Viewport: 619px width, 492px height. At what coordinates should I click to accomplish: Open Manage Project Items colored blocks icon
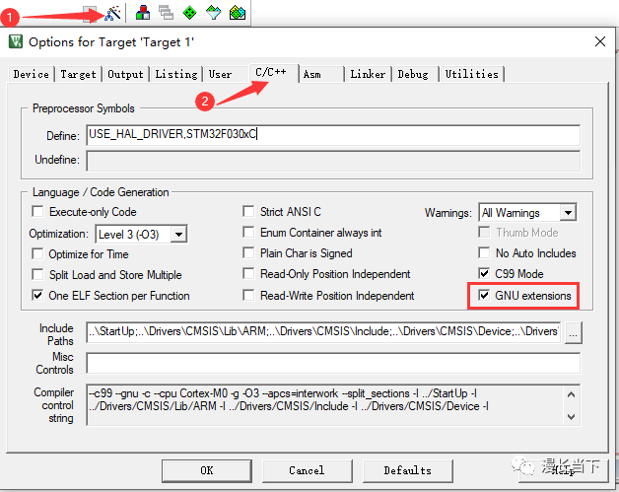coord(144,13)
